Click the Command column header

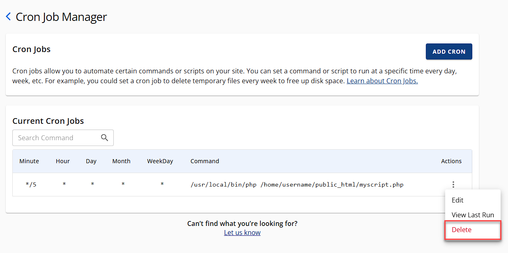point(205,161)
